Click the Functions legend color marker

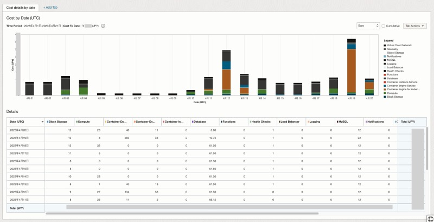(x=385, y=74)
